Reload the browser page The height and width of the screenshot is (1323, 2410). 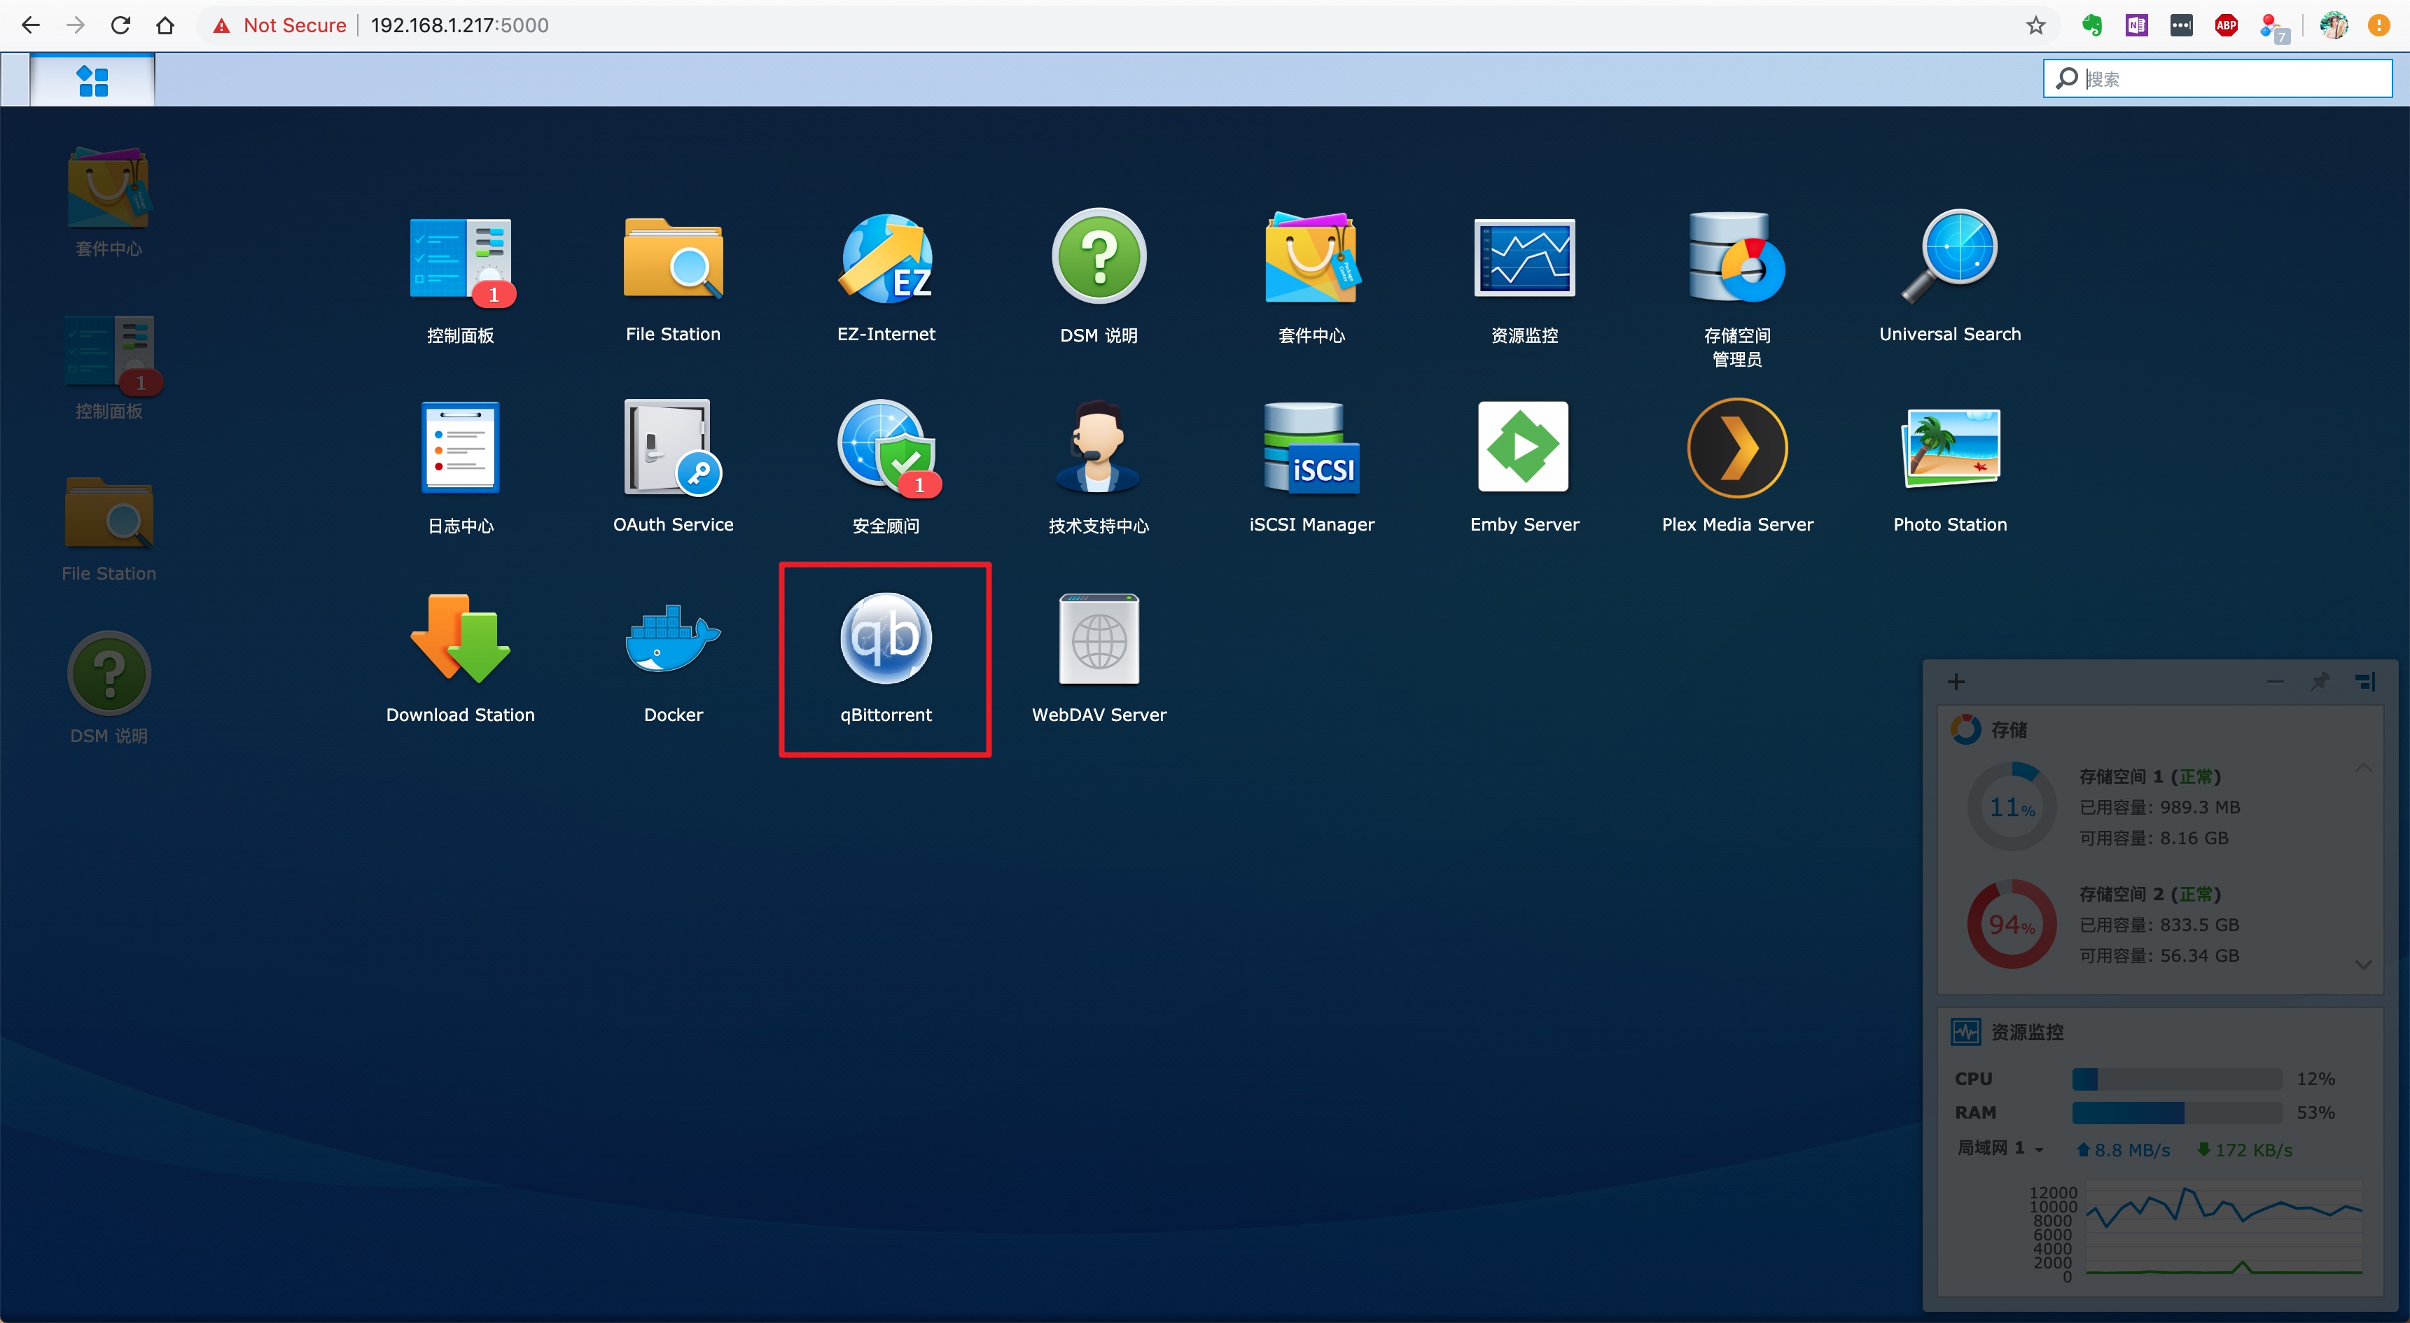tap(120, 25)
